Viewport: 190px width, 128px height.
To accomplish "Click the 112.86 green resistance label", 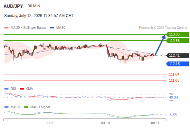I will tap(178, 41).
